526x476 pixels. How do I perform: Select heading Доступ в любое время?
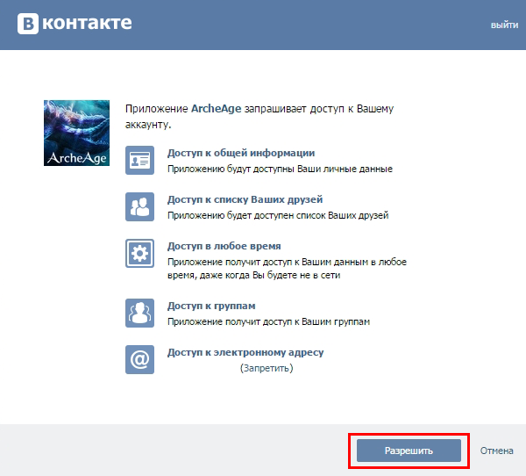[x=224, y=246]
